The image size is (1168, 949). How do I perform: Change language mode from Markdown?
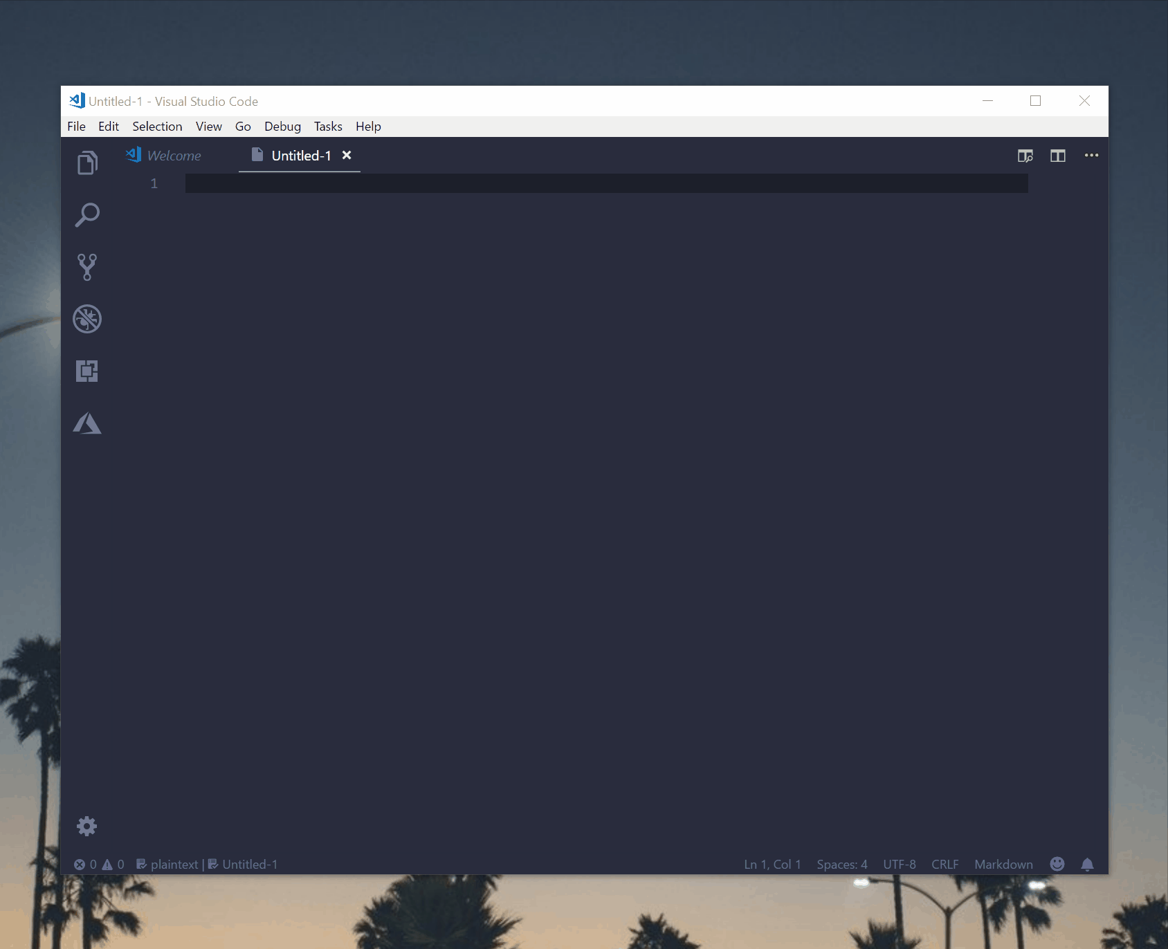click(x=1003, y=865)
